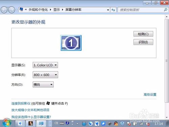The image size is (169, 127).
Task: Click the tray icon with red X
Action: coord(129,124)
